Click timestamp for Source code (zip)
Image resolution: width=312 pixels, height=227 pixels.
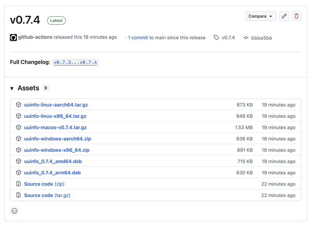point(278,184)
